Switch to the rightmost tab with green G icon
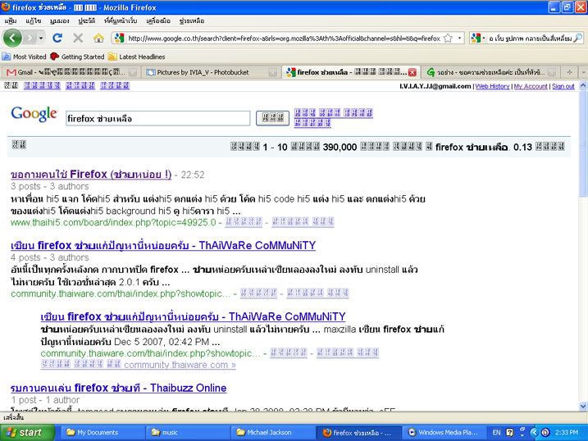Viewport: 588px width, 441px height. pos(491,72)
